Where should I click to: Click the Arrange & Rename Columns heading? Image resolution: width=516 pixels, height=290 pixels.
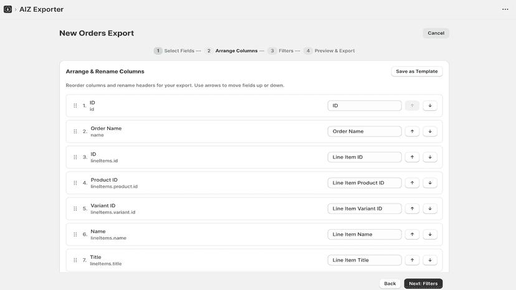tap(105, 72)
